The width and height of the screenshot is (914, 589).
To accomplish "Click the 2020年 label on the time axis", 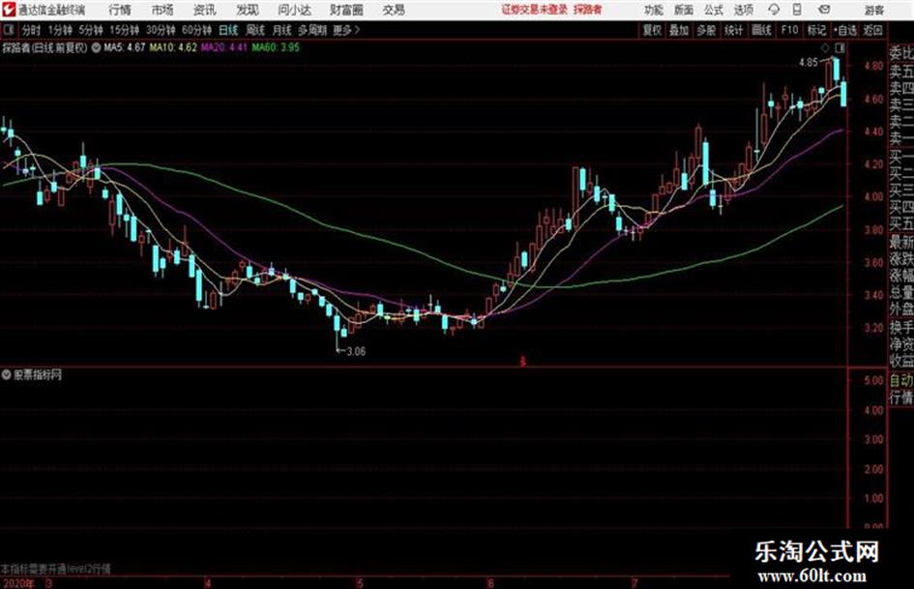I will 18,583.
